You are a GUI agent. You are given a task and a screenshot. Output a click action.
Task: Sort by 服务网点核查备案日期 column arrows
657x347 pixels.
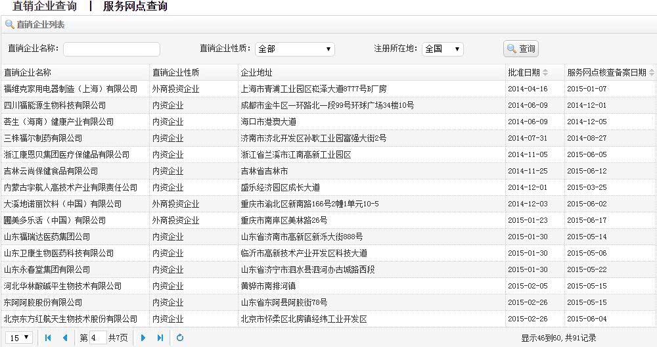(x=652, y=72)
